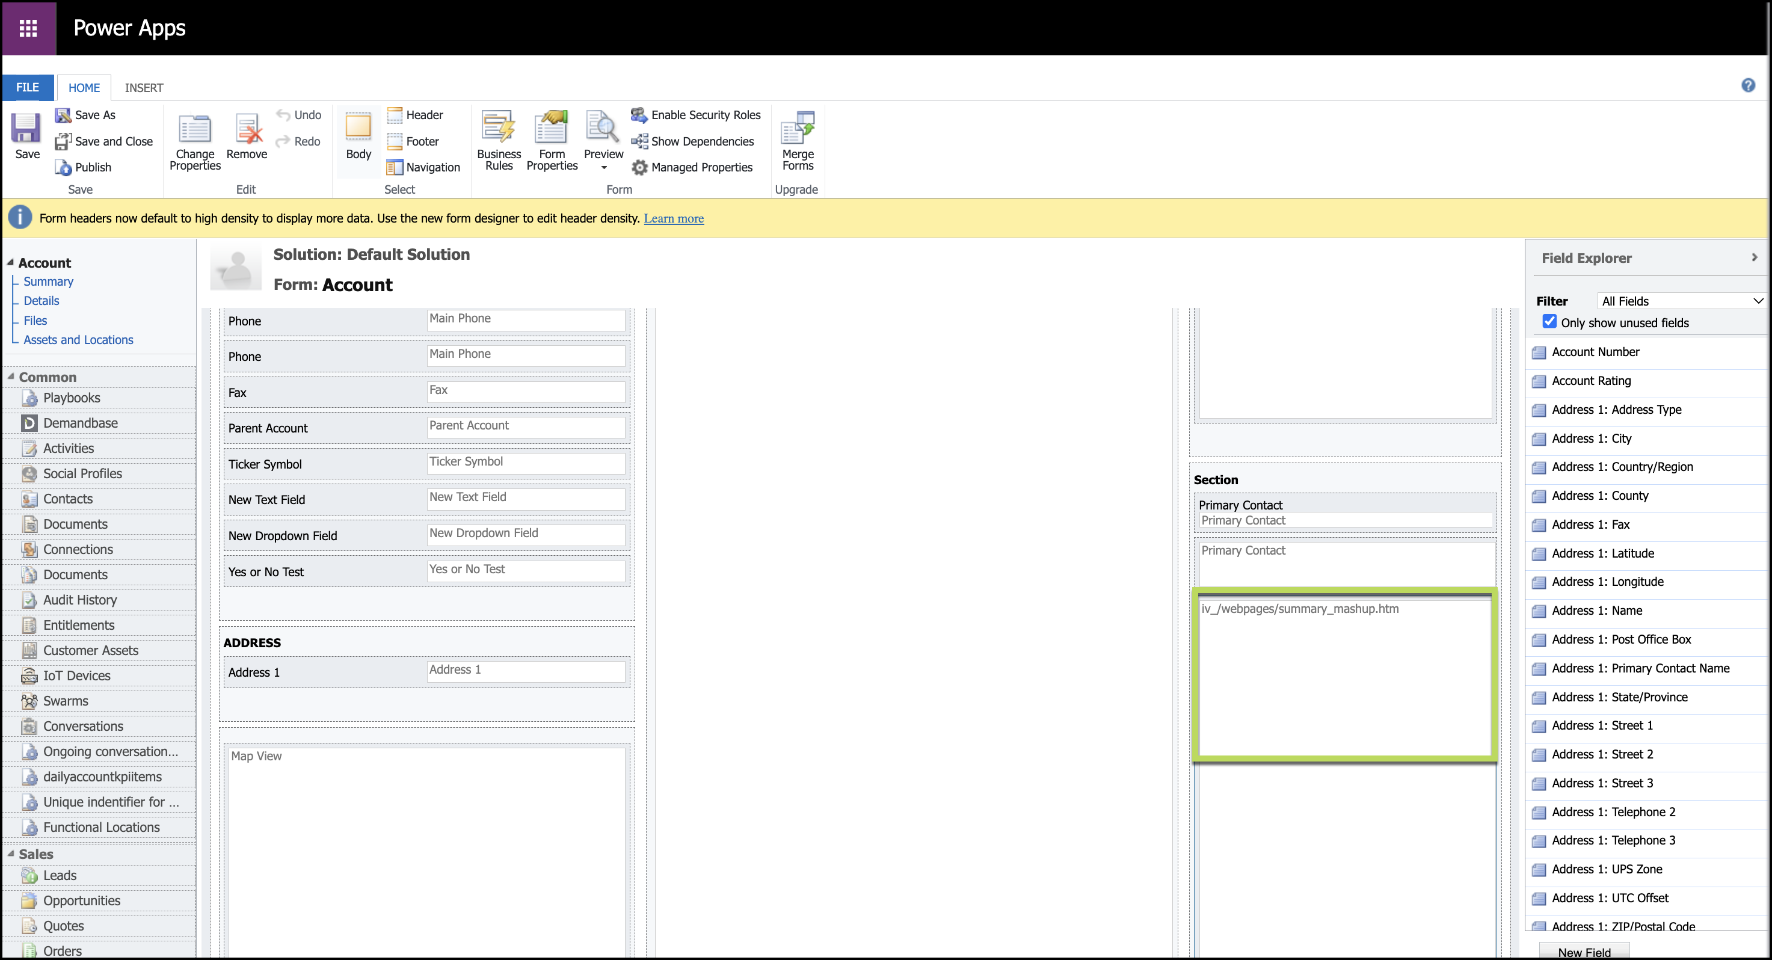Uncheck Only show unused fields

point(1549,322)
